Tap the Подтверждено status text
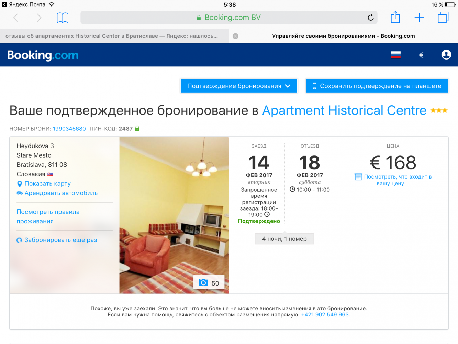Viewport: 458px width, 344px height. coord(259,221)
